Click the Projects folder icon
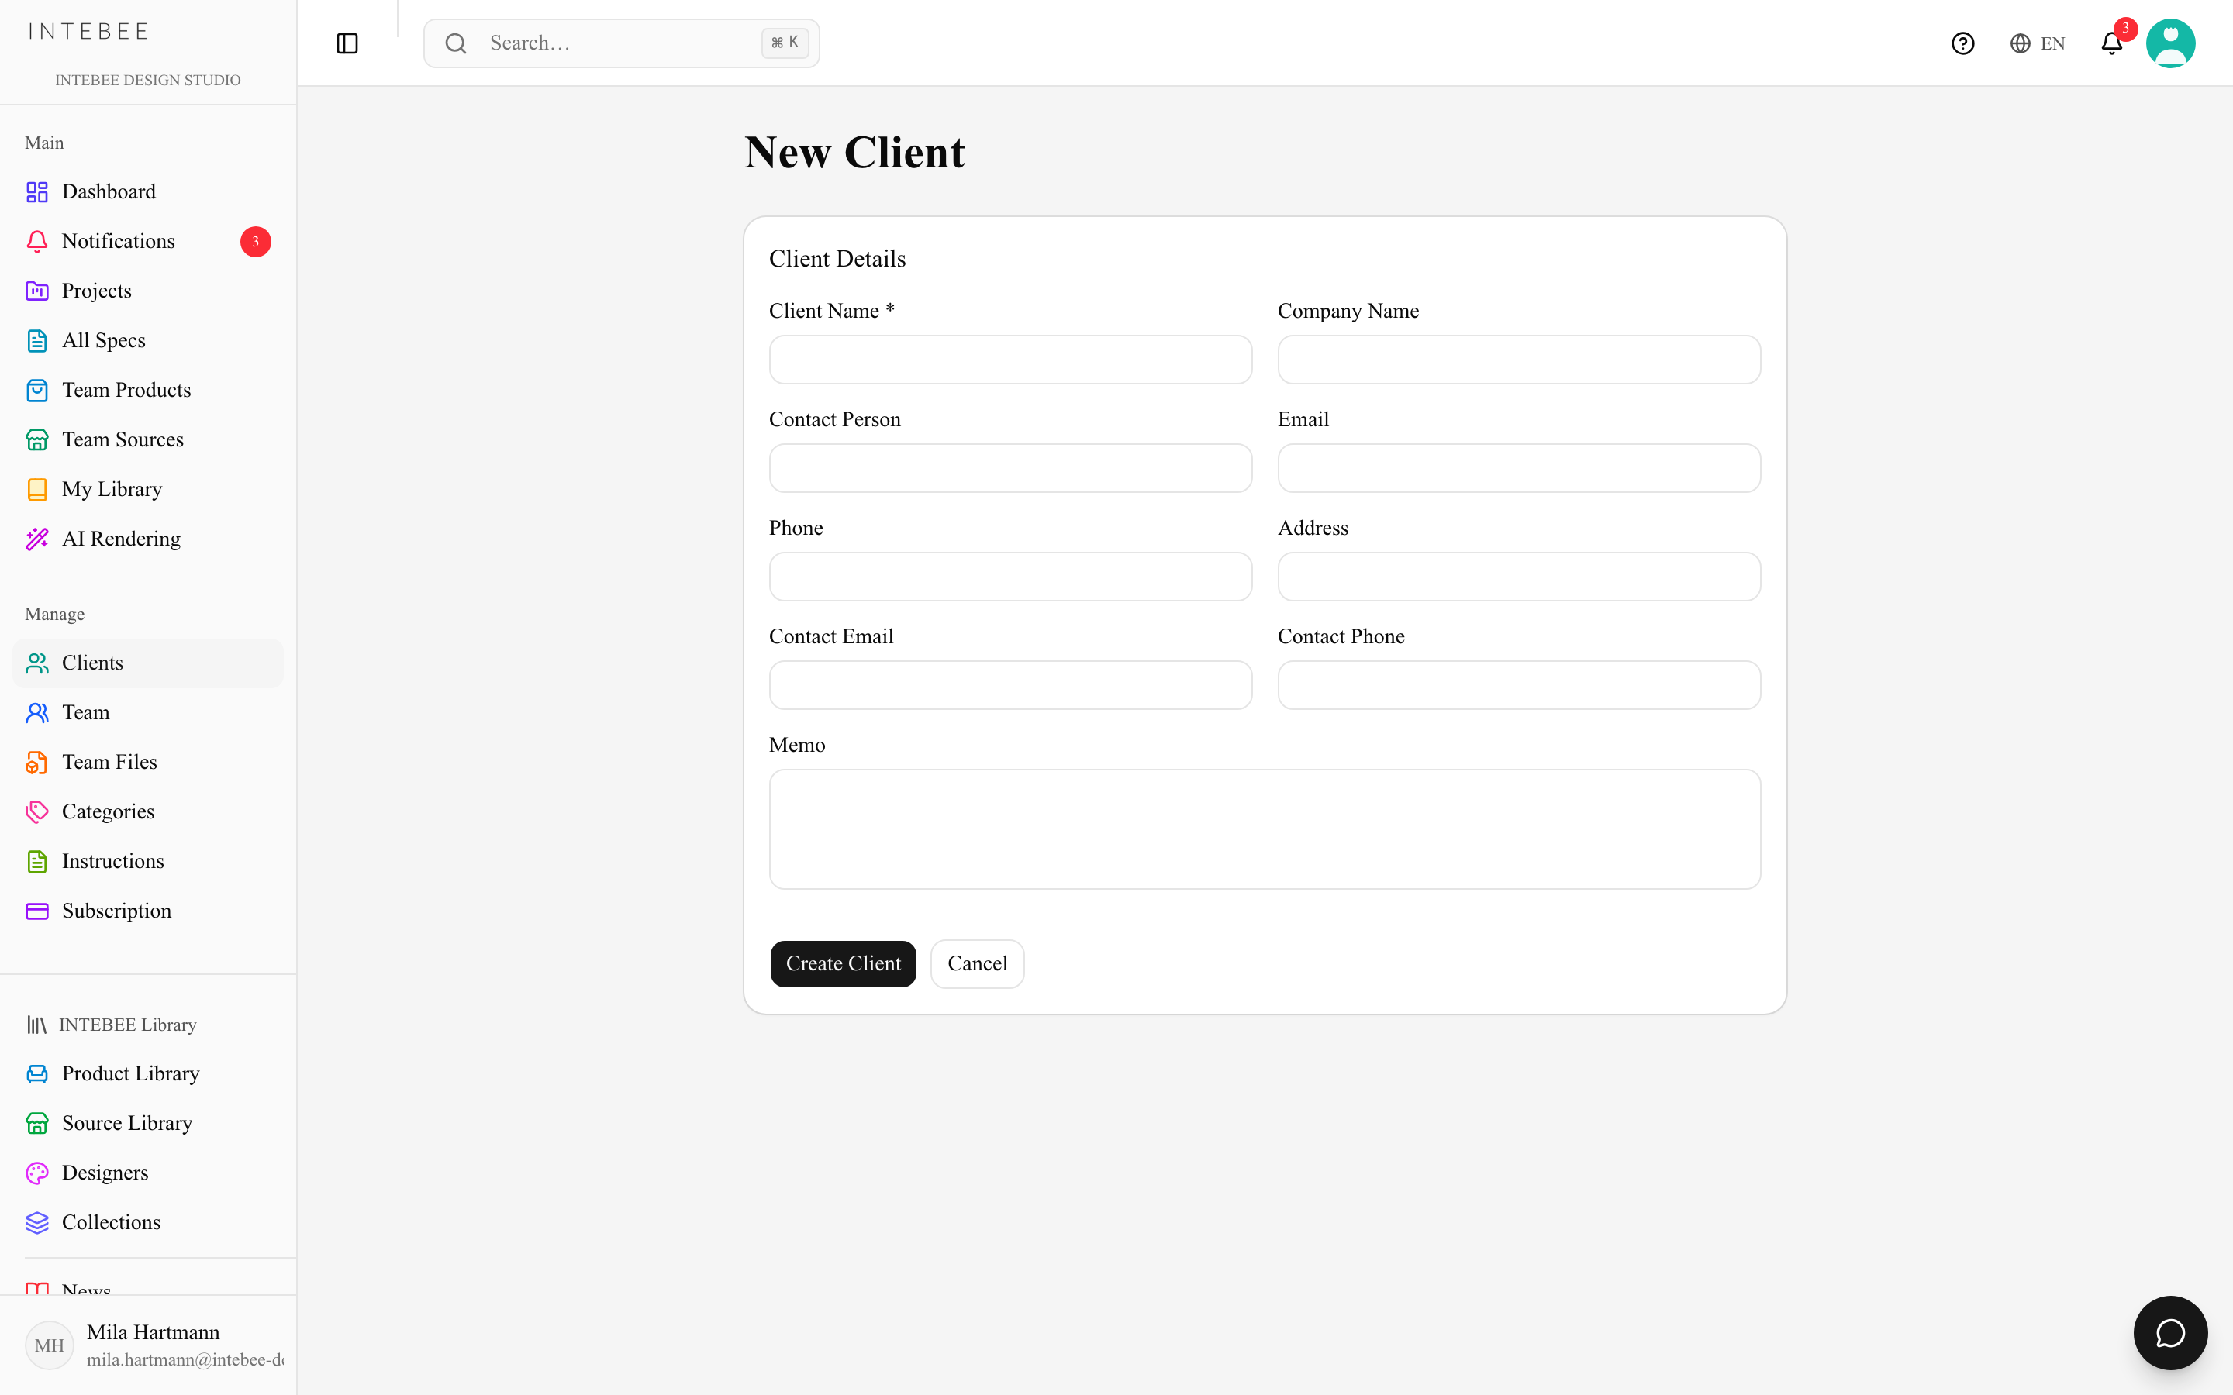2233x1395 pixels. (37, 291)
